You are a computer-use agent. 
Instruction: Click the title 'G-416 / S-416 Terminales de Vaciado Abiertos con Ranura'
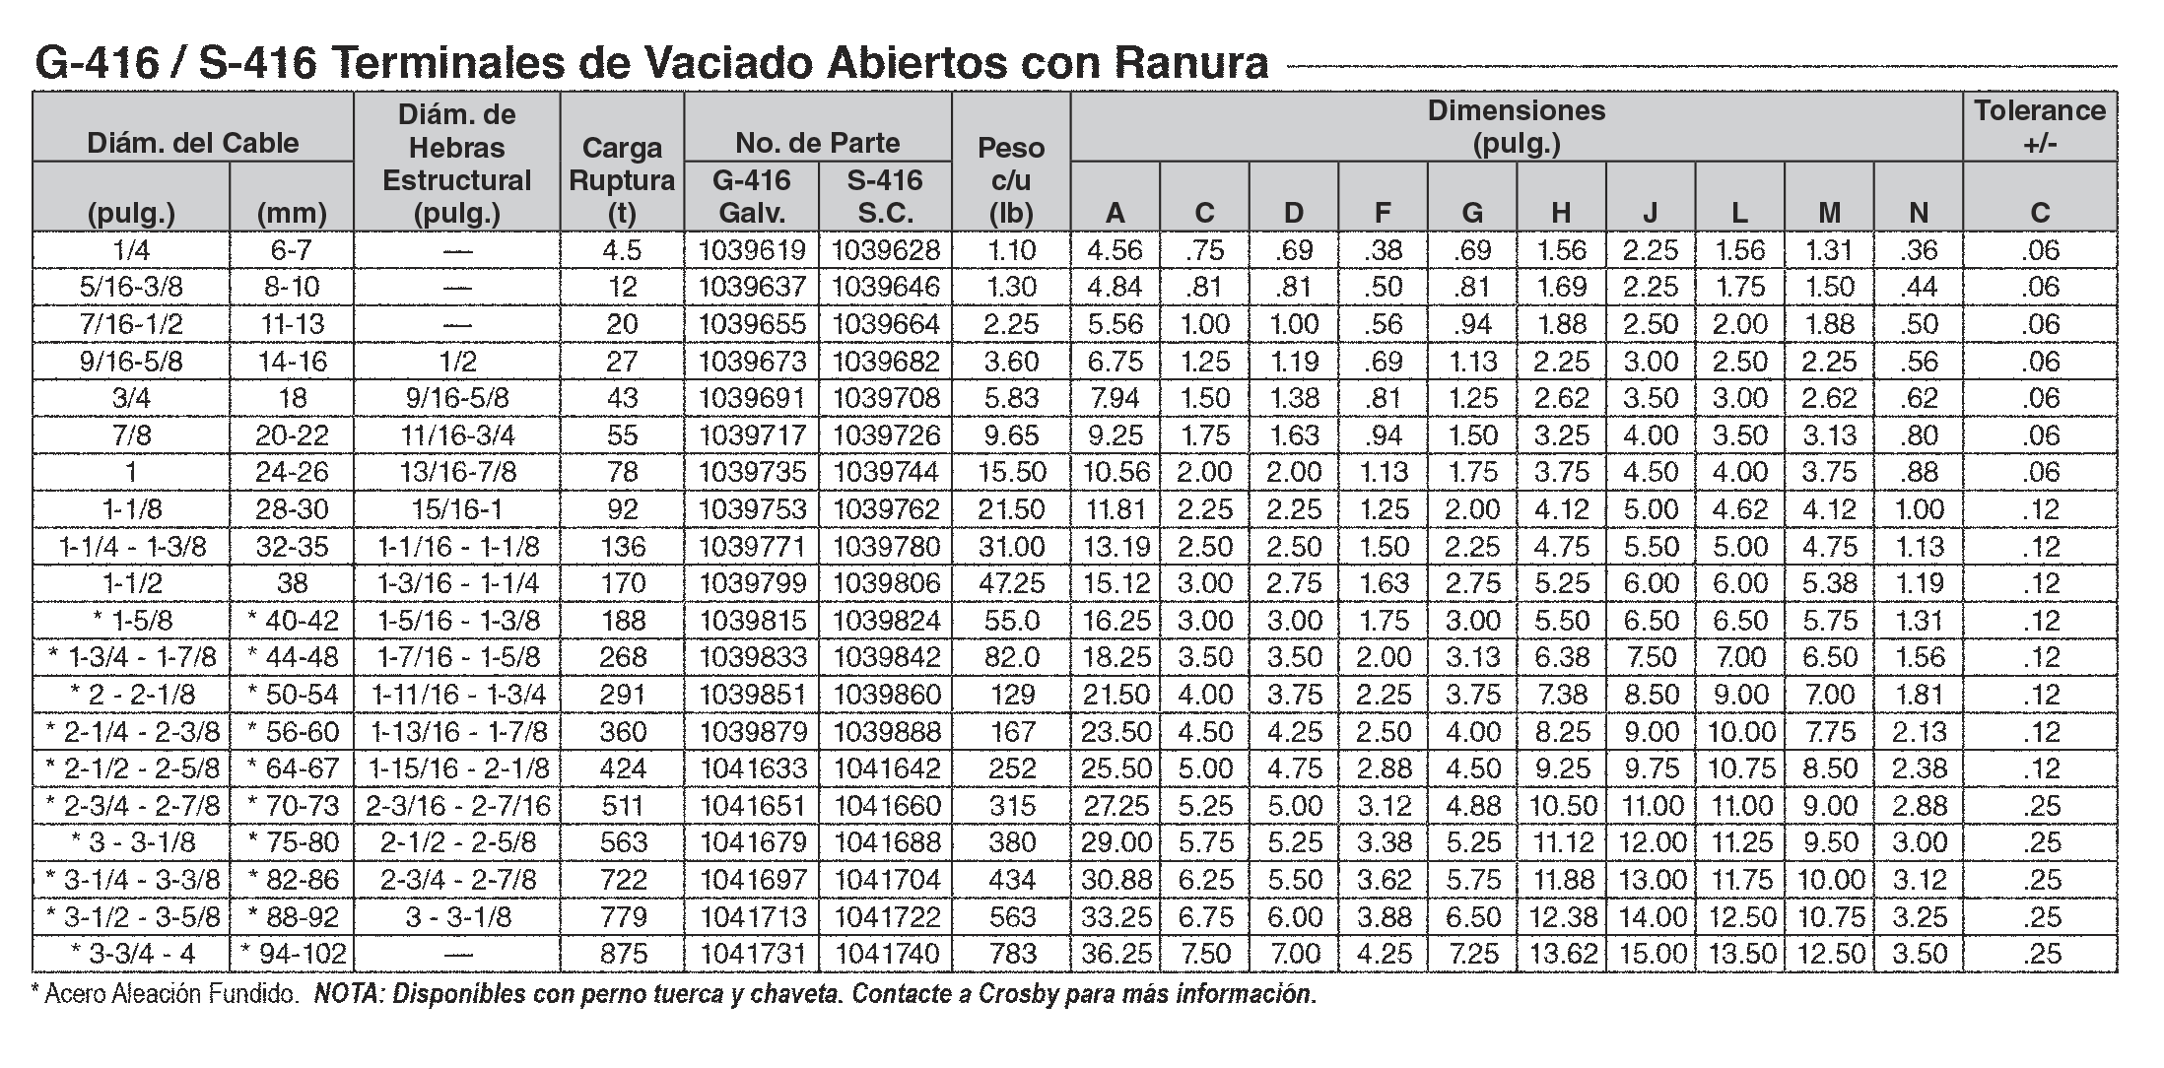point(651,62)
